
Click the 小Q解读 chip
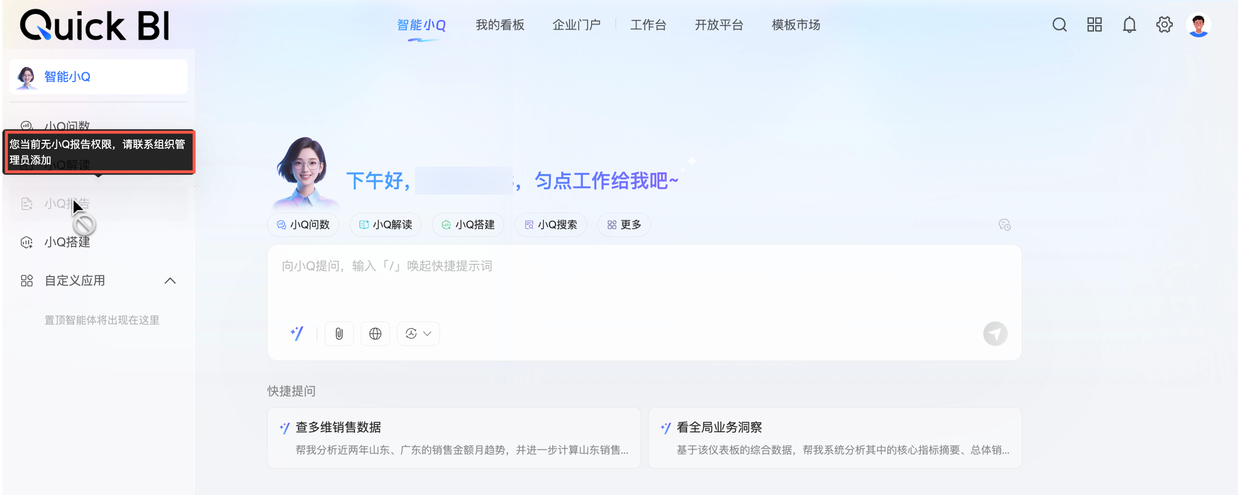(x=386, y=225)
